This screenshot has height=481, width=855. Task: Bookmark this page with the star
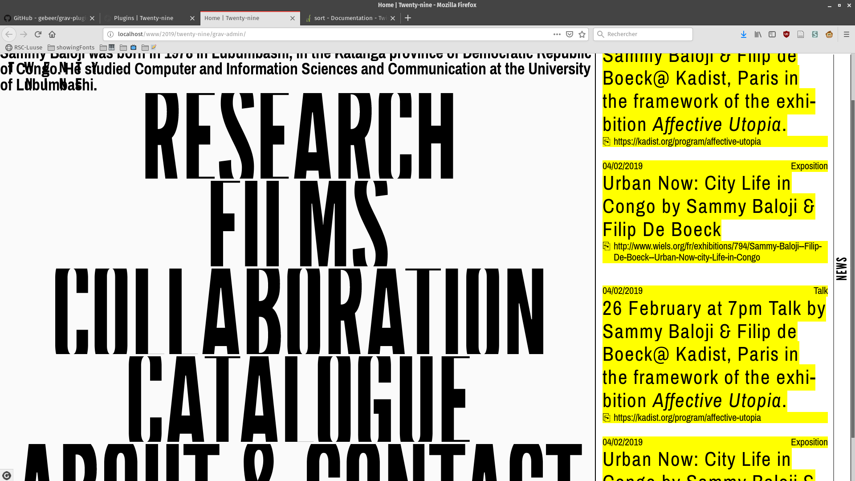(582, 34)
